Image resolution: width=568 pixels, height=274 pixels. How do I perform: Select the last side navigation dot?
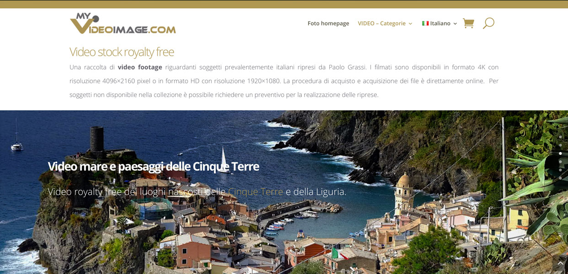click(x=560, y=178)
